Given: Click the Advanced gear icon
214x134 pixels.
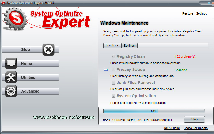Looking at the screenshot, I should tap(11, 91).
